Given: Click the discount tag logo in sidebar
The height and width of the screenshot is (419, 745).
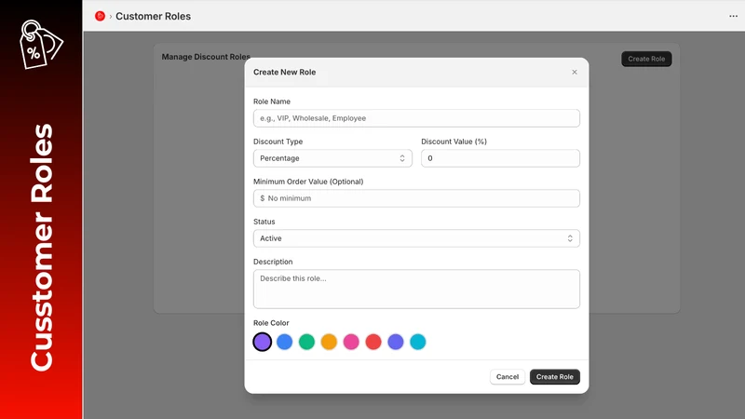Looking at the screenshot, I should (41, 44).
